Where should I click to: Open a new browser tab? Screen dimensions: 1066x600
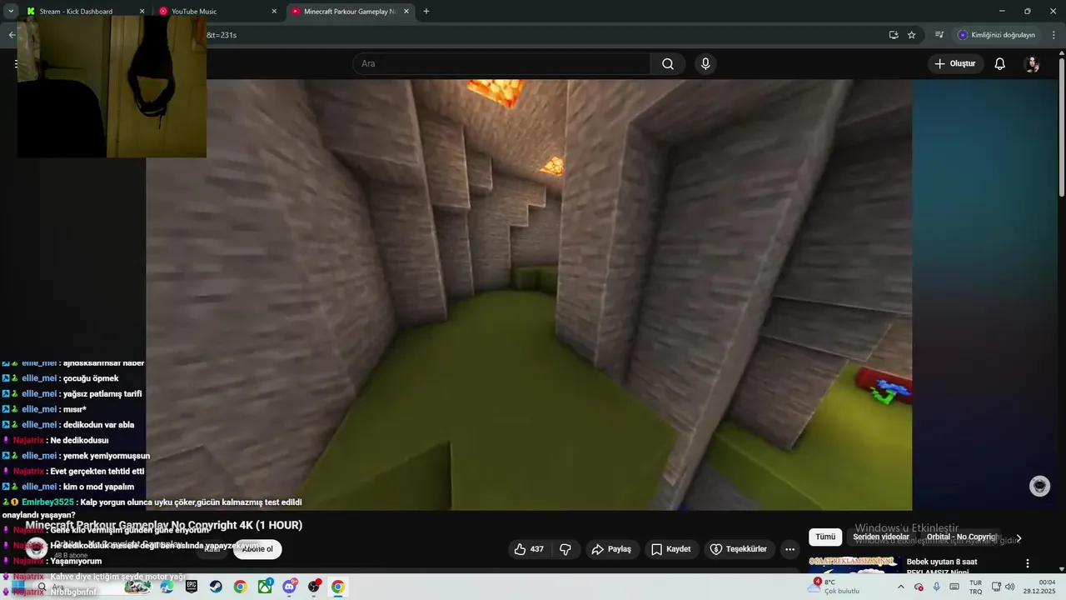click(426, 12)
